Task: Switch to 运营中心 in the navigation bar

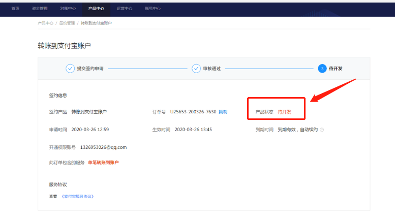Action: point(124,9)
